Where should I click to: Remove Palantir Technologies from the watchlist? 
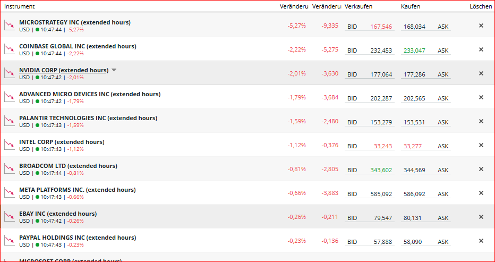(481, 121)
